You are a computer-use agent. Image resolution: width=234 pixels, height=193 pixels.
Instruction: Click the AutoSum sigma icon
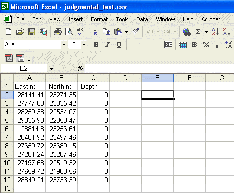pyautogui.click(x=198, y=32)
